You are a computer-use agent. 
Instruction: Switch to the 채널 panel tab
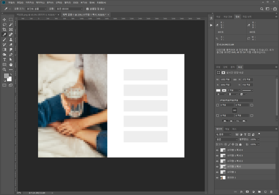(x=227, y=129)
